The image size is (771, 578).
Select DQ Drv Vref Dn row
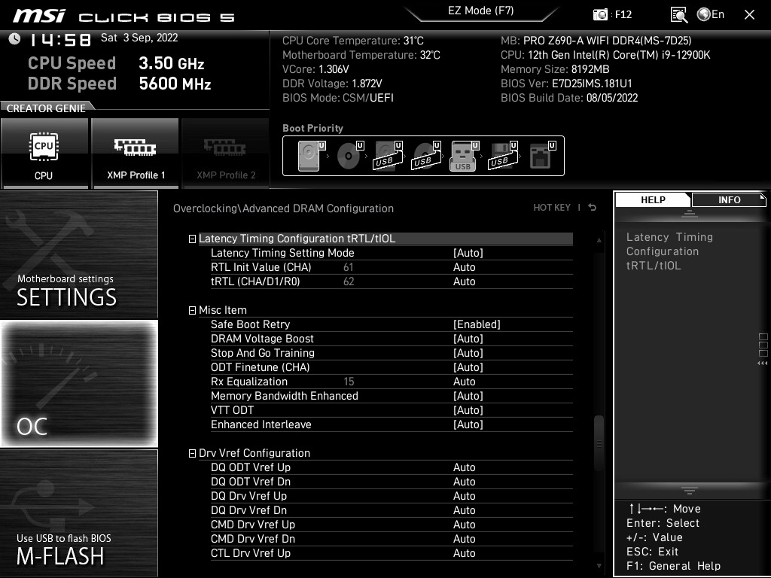click(x=392, y=510)
